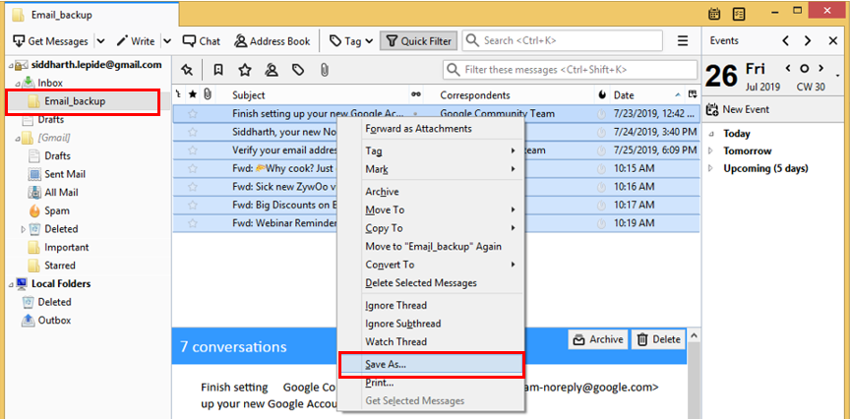Viewport: 850px width, 419px height.
Task: Open Get Messages dropdown arrow
Action: pos(100,41)
